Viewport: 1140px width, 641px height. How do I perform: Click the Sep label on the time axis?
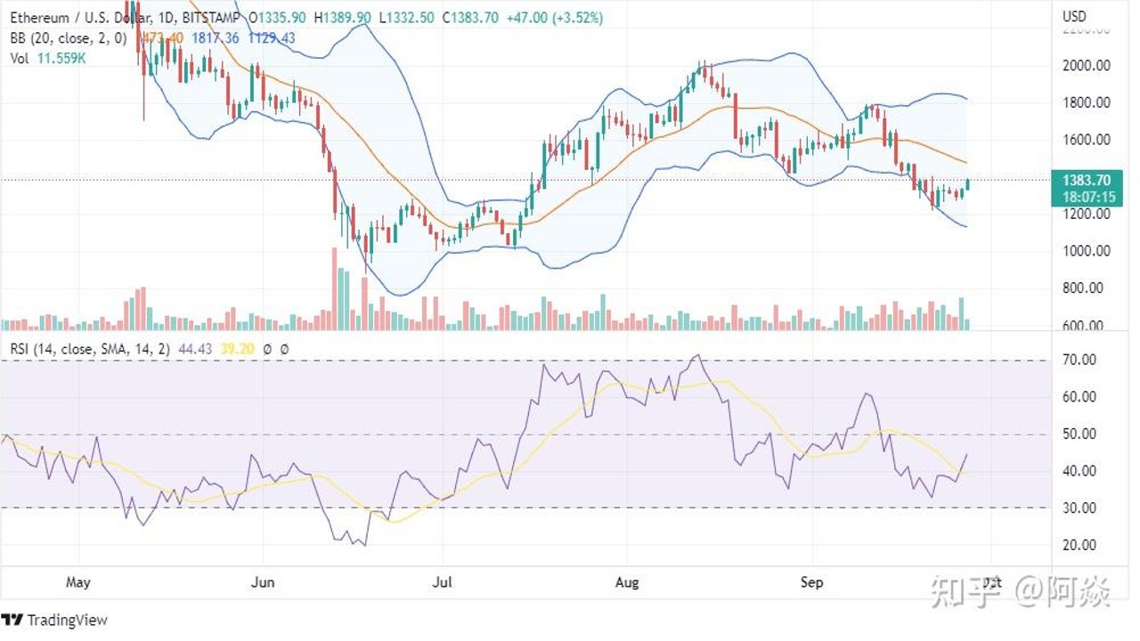coord(811,583)
